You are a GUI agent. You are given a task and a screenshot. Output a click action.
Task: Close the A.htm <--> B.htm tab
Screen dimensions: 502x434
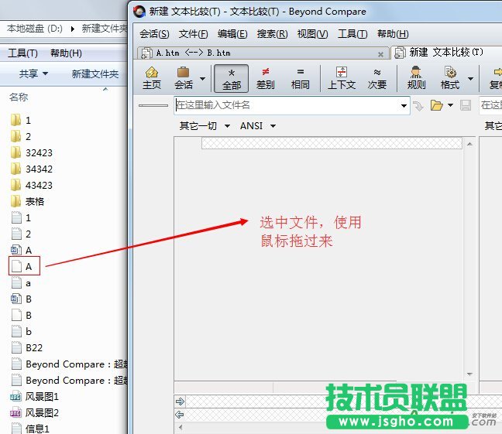[x=380, y=54]
